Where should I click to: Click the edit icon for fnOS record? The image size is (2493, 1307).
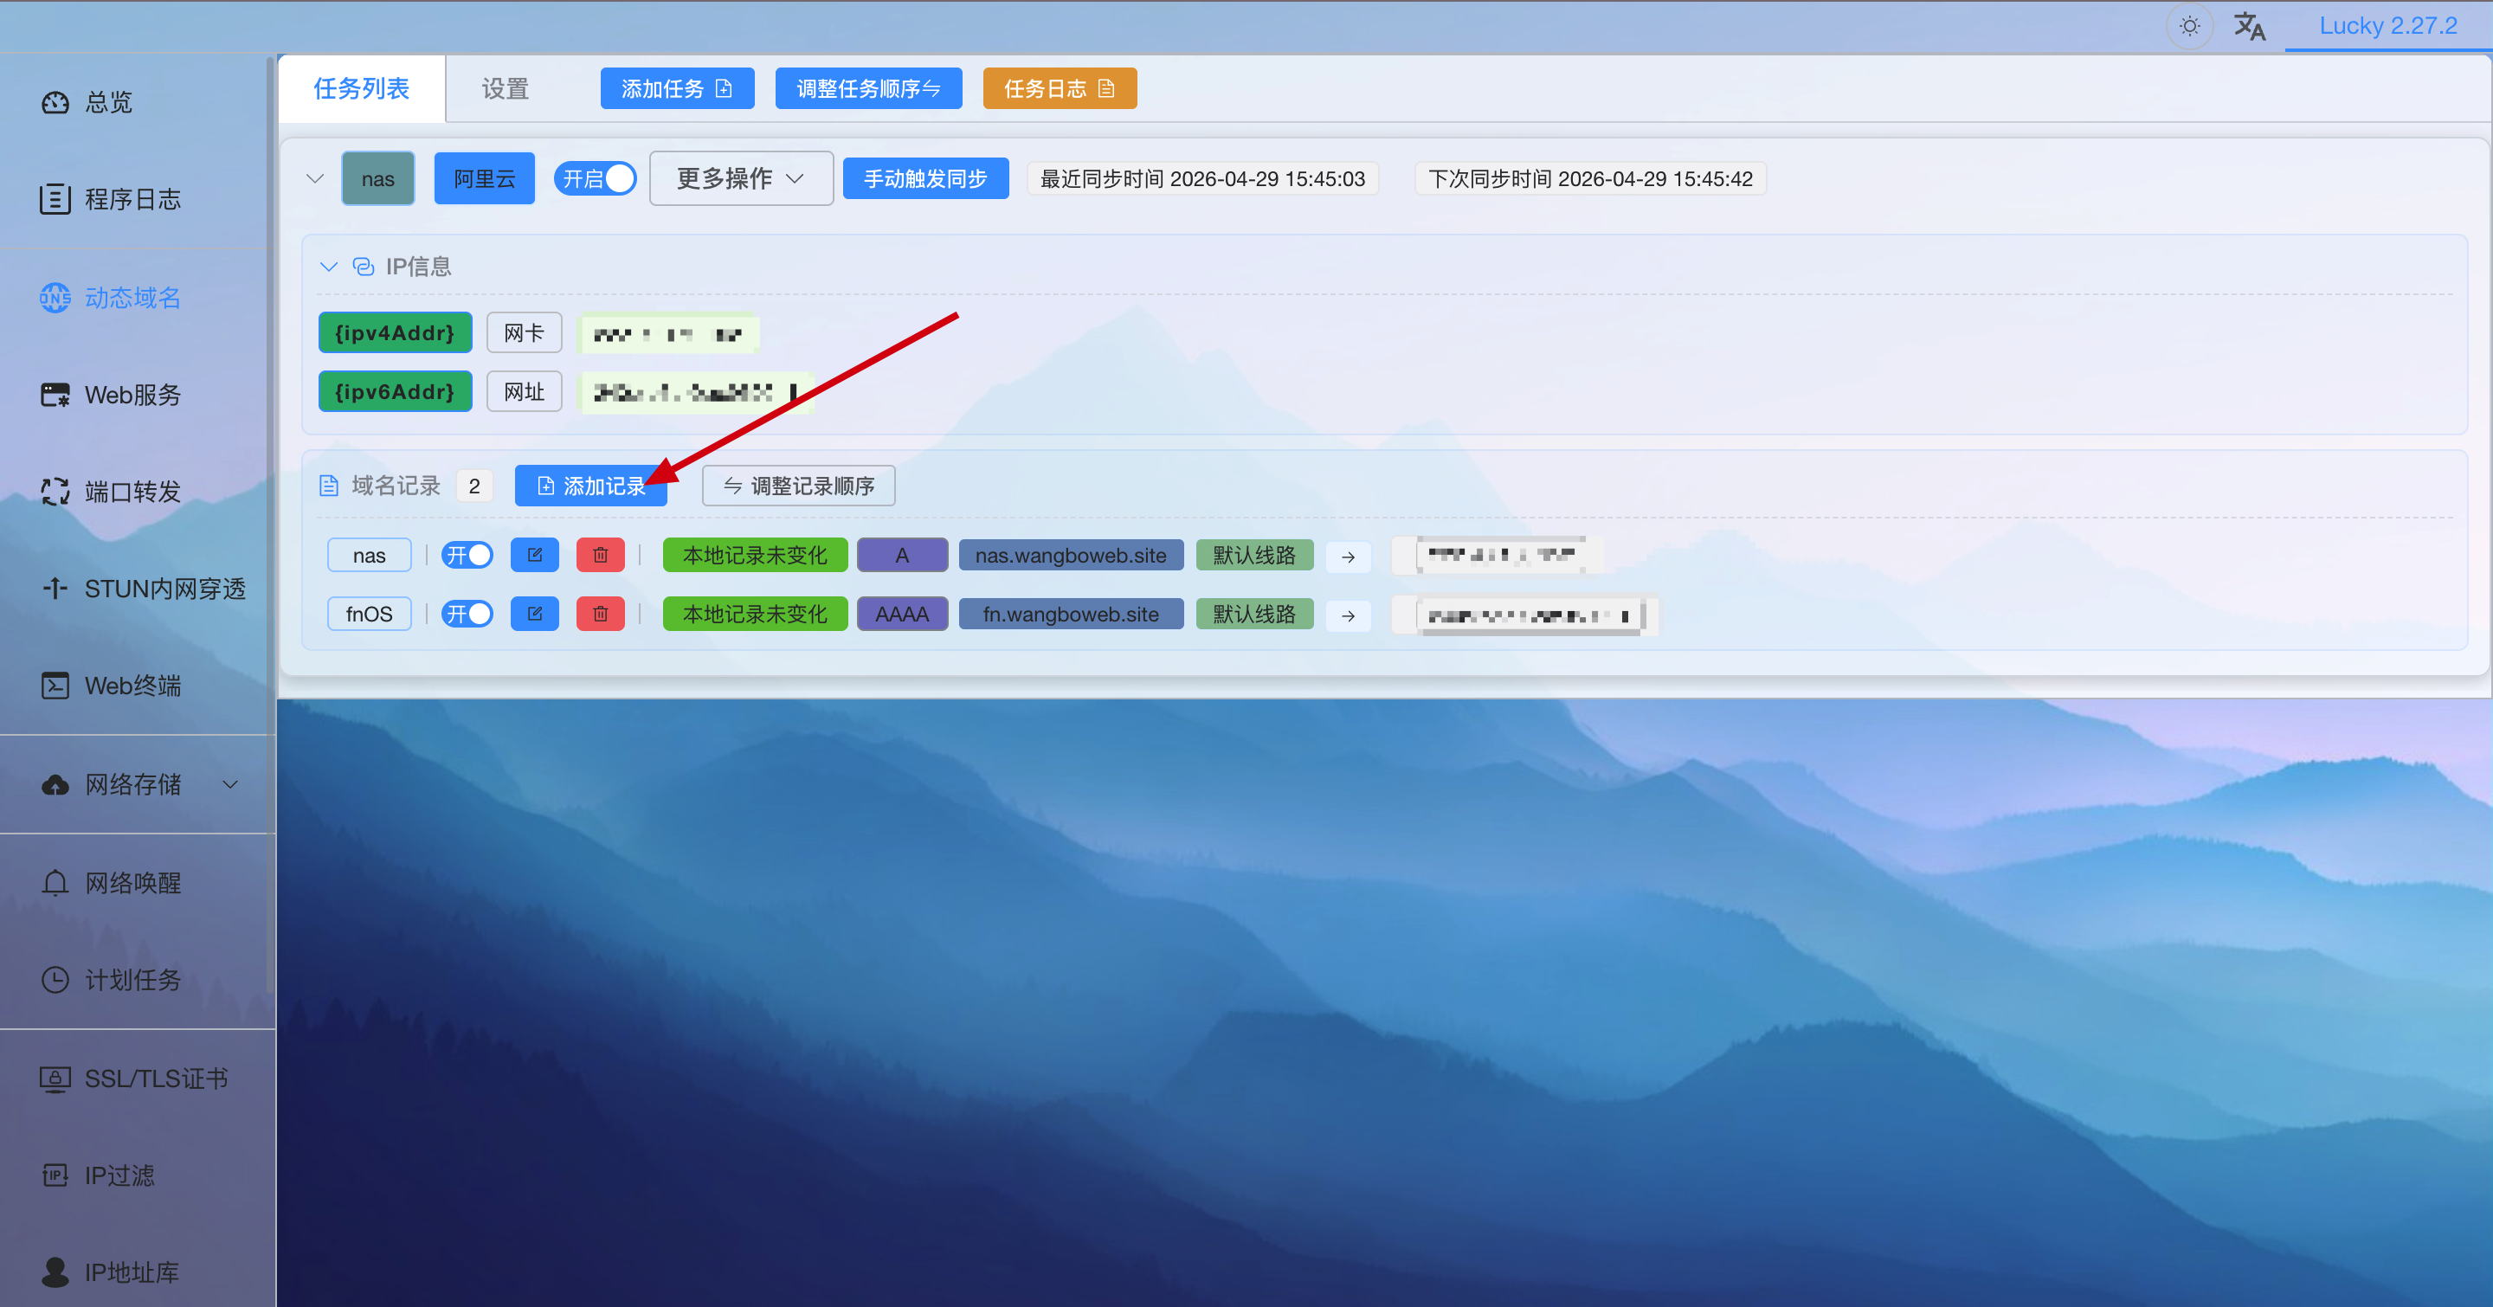tap(534, 615)
